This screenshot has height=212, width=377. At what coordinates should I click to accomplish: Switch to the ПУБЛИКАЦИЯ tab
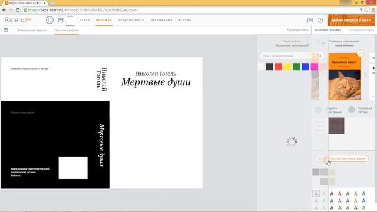click(161, 20)
